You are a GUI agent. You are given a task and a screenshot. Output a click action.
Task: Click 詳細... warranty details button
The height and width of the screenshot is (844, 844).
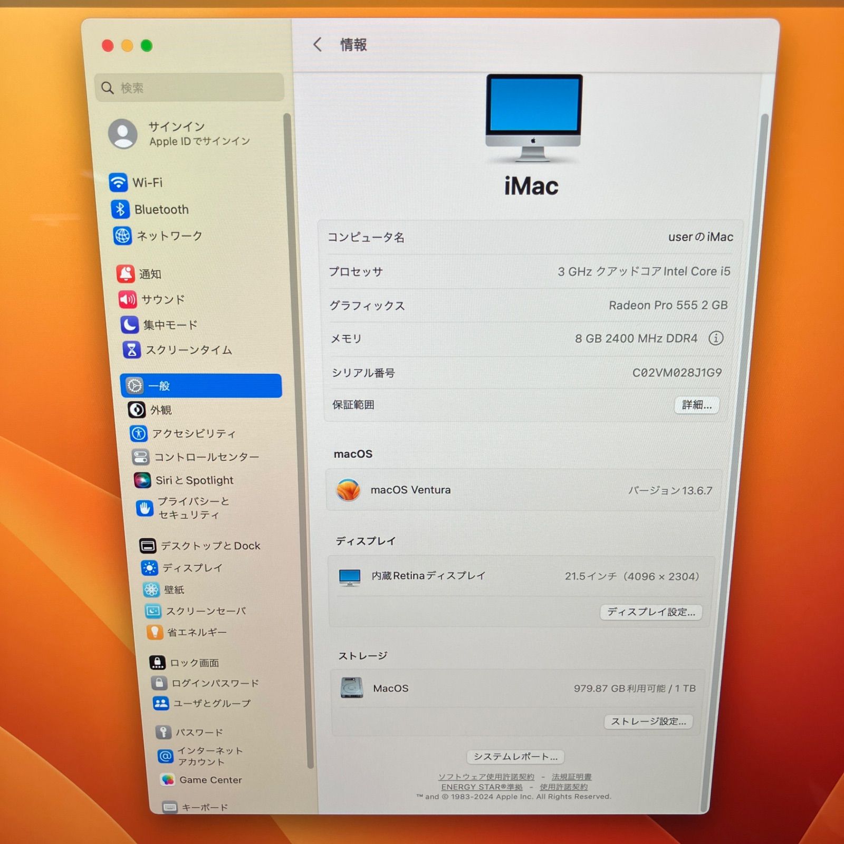tap(697, 405)
